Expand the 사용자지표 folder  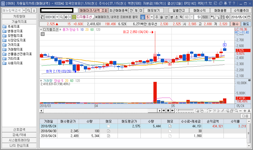click(x=13, y=63)
